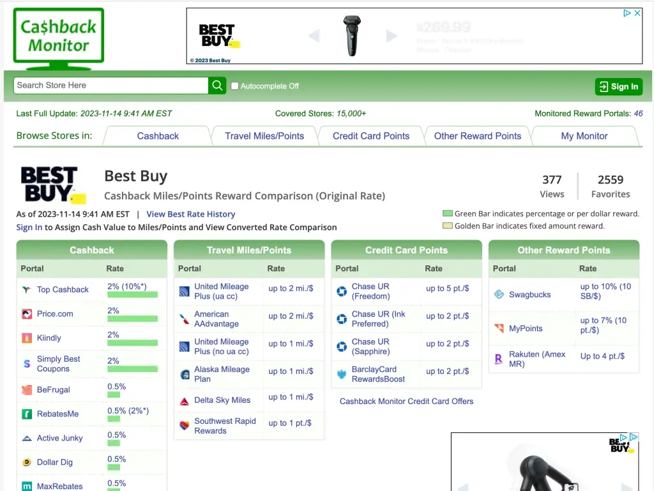Click the 'Up to 4 pt./$' Rakuten rate
This screenshot has height=491, width=654.
click(x=602, y=356)
